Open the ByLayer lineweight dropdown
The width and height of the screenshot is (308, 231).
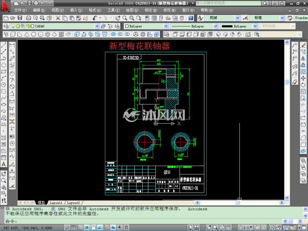coord(255,26)
